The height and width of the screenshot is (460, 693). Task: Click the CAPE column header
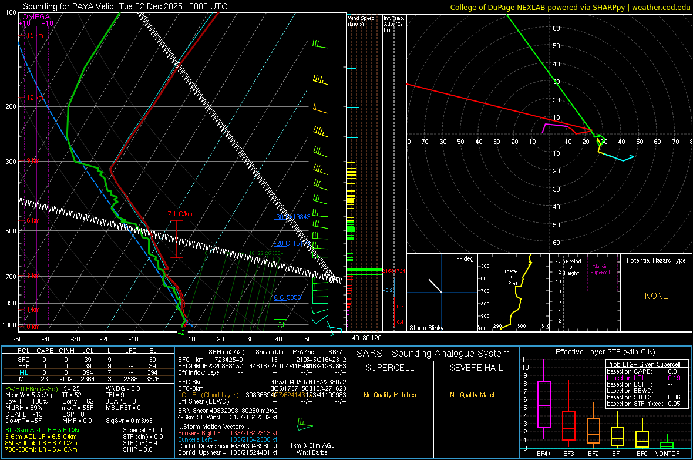point(45,351)
